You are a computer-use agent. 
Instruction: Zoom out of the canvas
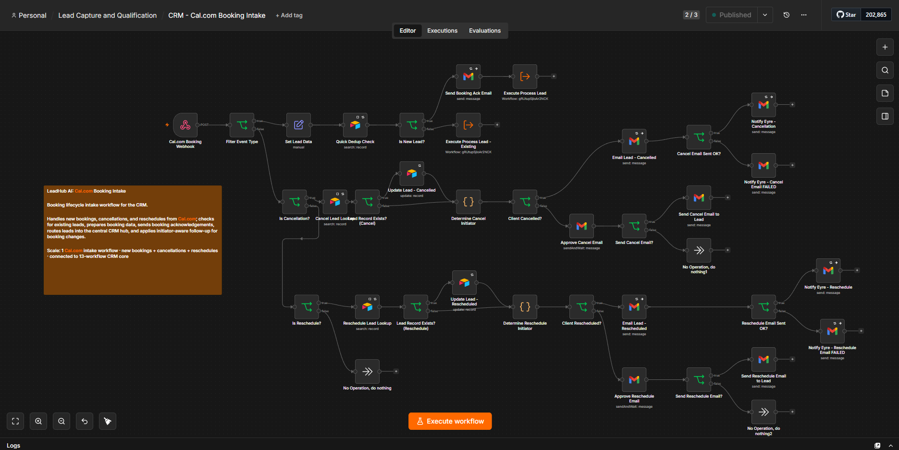[x=62, y=421]
